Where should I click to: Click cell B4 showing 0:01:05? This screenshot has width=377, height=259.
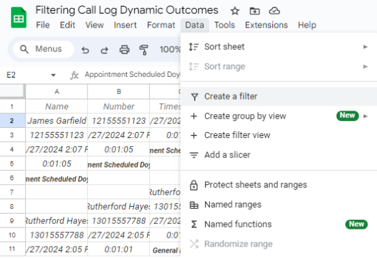(119, 150)
